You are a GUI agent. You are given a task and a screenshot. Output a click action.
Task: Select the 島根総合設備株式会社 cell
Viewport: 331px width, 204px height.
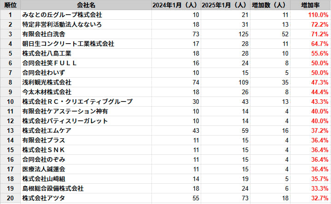pyautogui.click(x=53, y=188)
